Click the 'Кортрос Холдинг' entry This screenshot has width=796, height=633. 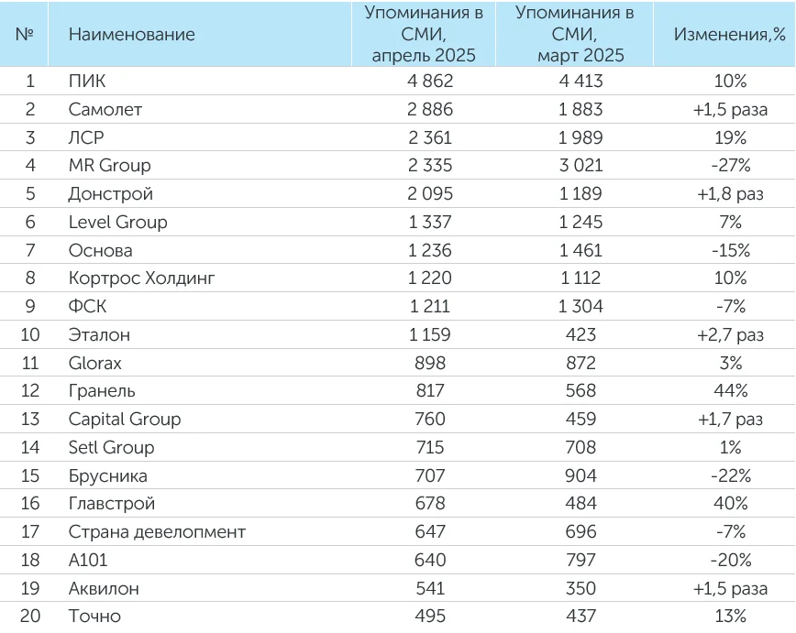[141, 278]
